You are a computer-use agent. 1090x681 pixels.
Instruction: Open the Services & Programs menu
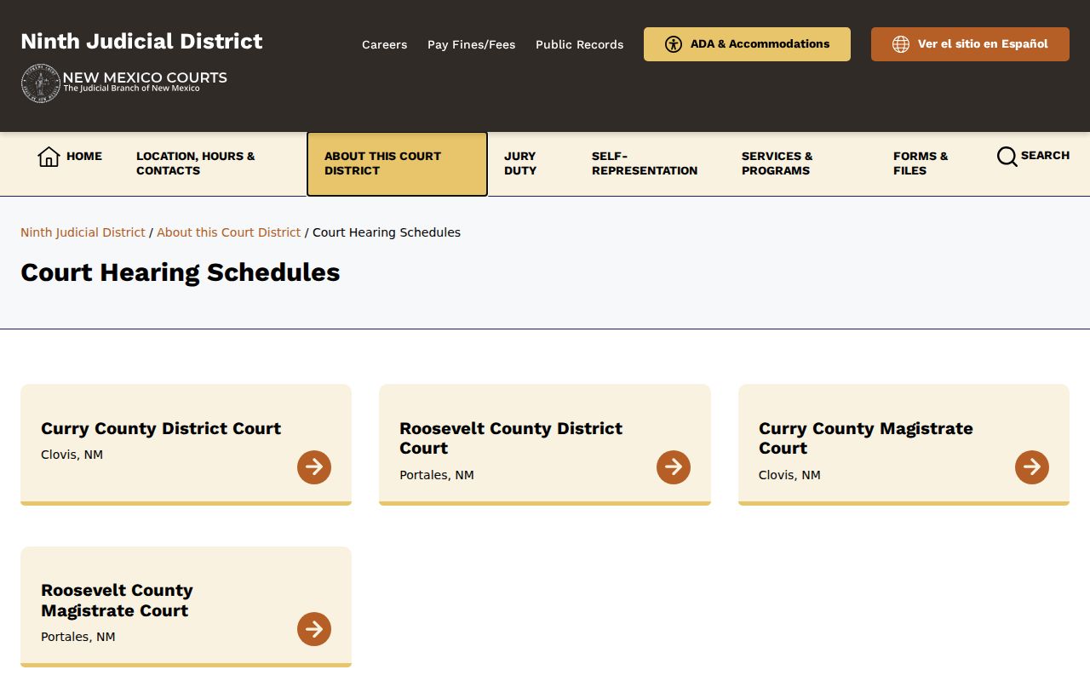[x=777, y=163]
